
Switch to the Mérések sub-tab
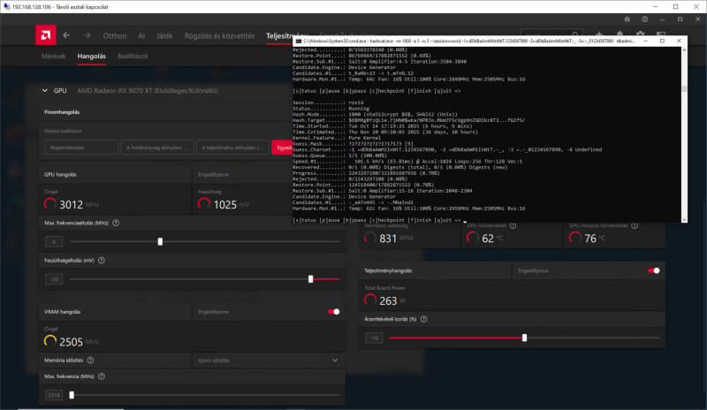[x=54, y=56]
